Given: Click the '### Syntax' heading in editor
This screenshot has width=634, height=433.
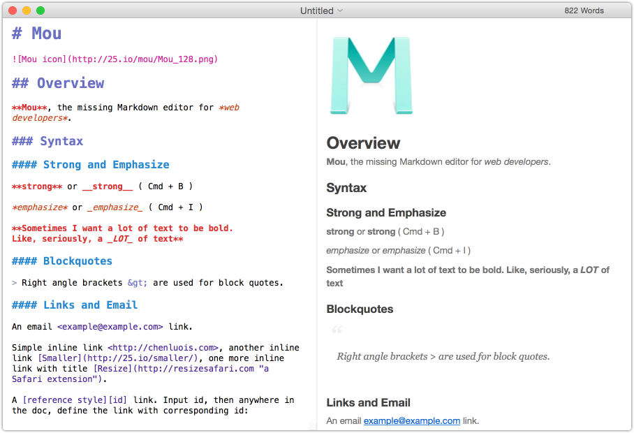Looking at the screenshot, I should (47, 141).
